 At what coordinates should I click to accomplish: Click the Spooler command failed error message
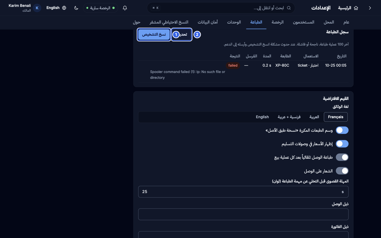tap(188, 75)
